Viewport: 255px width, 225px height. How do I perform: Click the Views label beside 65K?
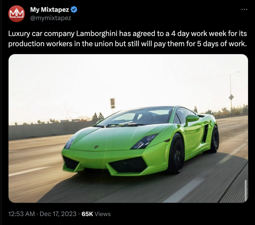tap(102, 214)
